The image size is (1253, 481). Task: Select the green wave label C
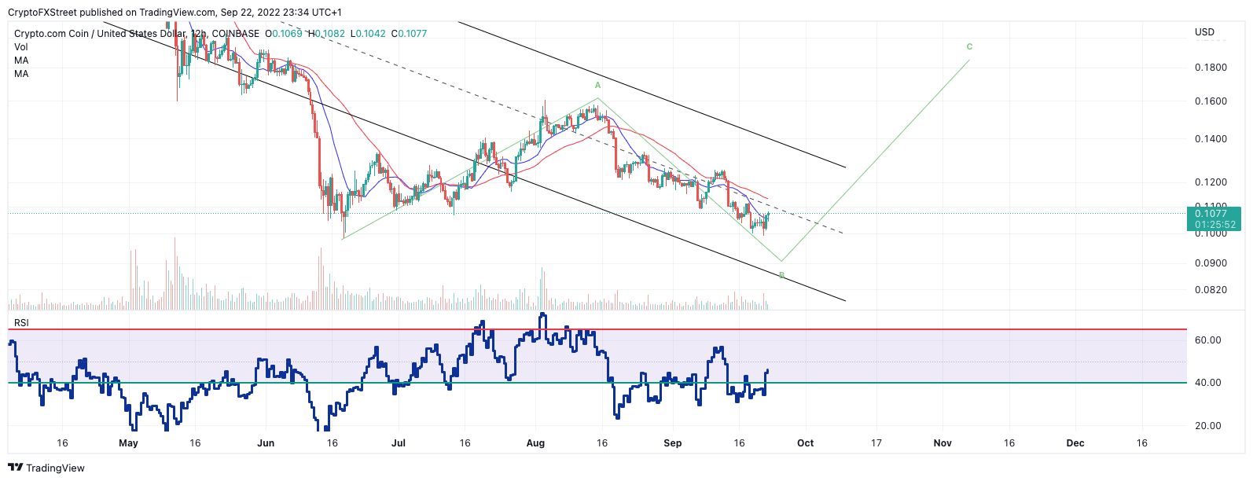[x=969, y=47]
